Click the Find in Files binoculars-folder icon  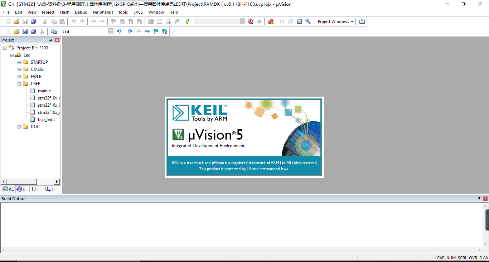[151, 21]
